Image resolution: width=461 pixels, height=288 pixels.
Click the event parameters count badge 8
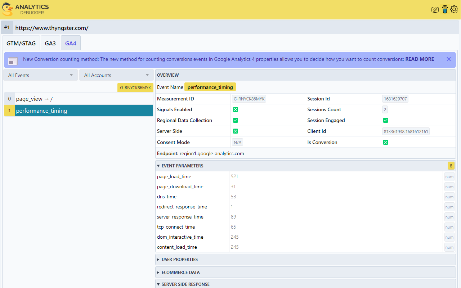coord(451,166)
